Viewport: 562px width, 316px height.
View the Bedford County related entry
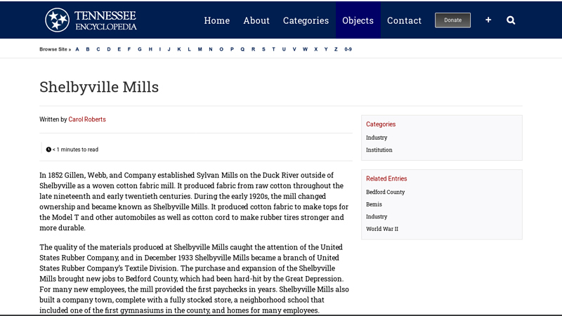385,192
